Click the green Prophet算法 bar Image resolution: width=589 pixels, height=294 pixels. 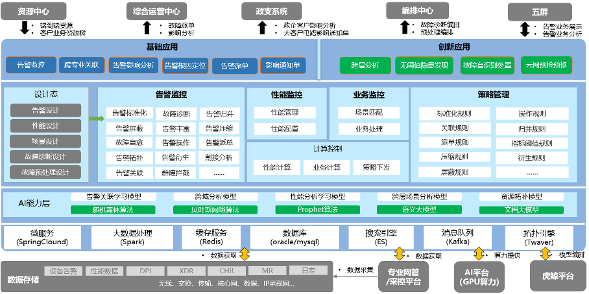(318, 210)
